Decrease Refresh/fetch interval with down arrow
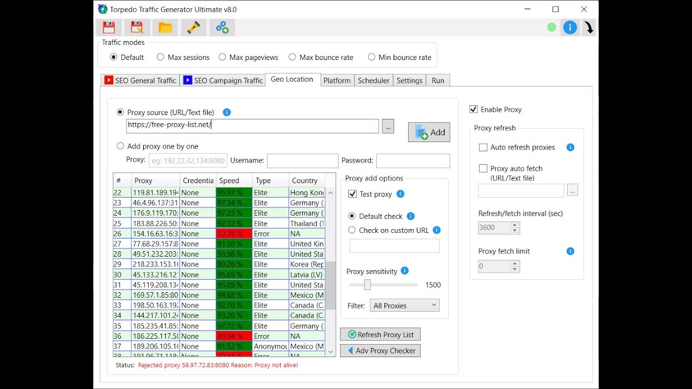692x389 pixels. [x=515, y=231]
